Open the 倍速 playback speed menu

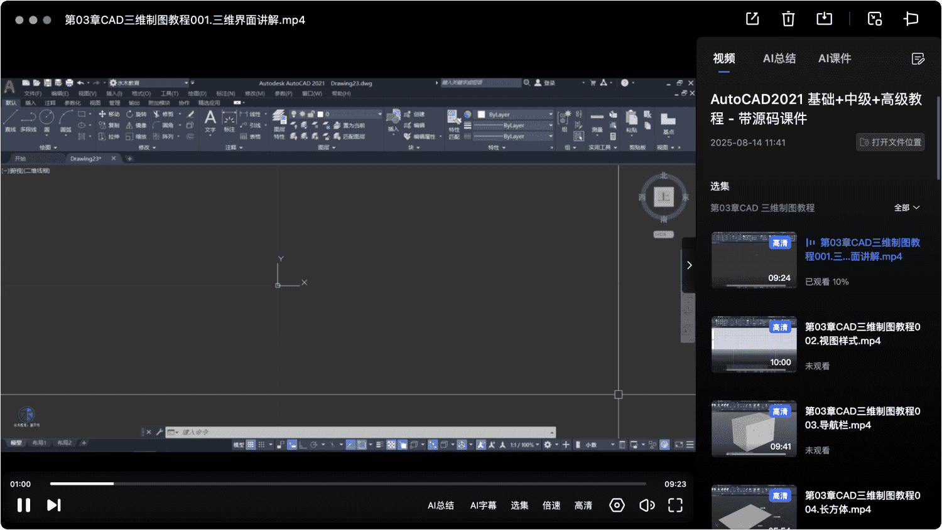pyautogui.click(x=551, y=506)
